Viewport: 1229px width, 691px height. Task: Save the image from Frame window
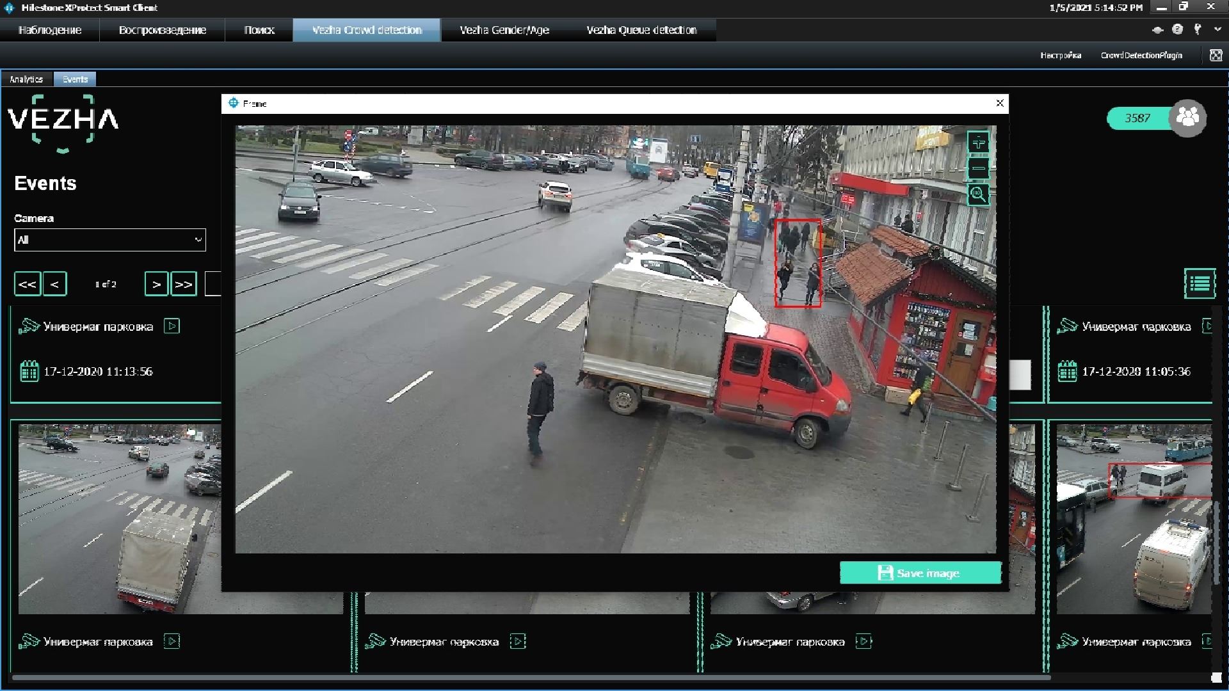[920, 573]
